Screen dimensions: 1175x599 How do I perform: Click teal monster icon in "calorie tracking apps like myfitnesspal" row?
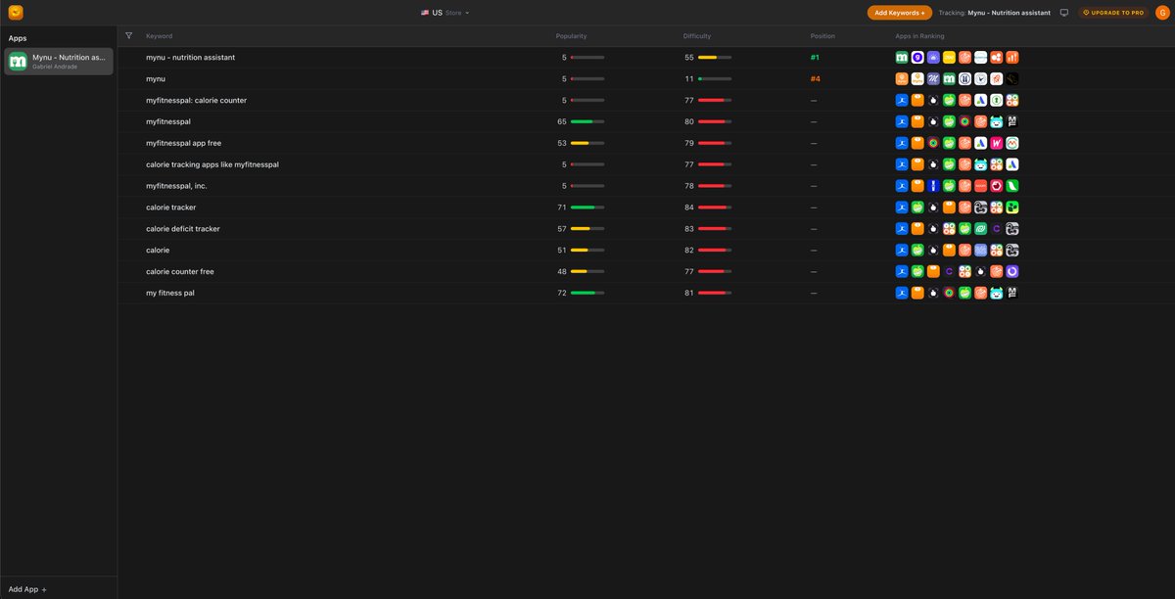tap(980, 164)
